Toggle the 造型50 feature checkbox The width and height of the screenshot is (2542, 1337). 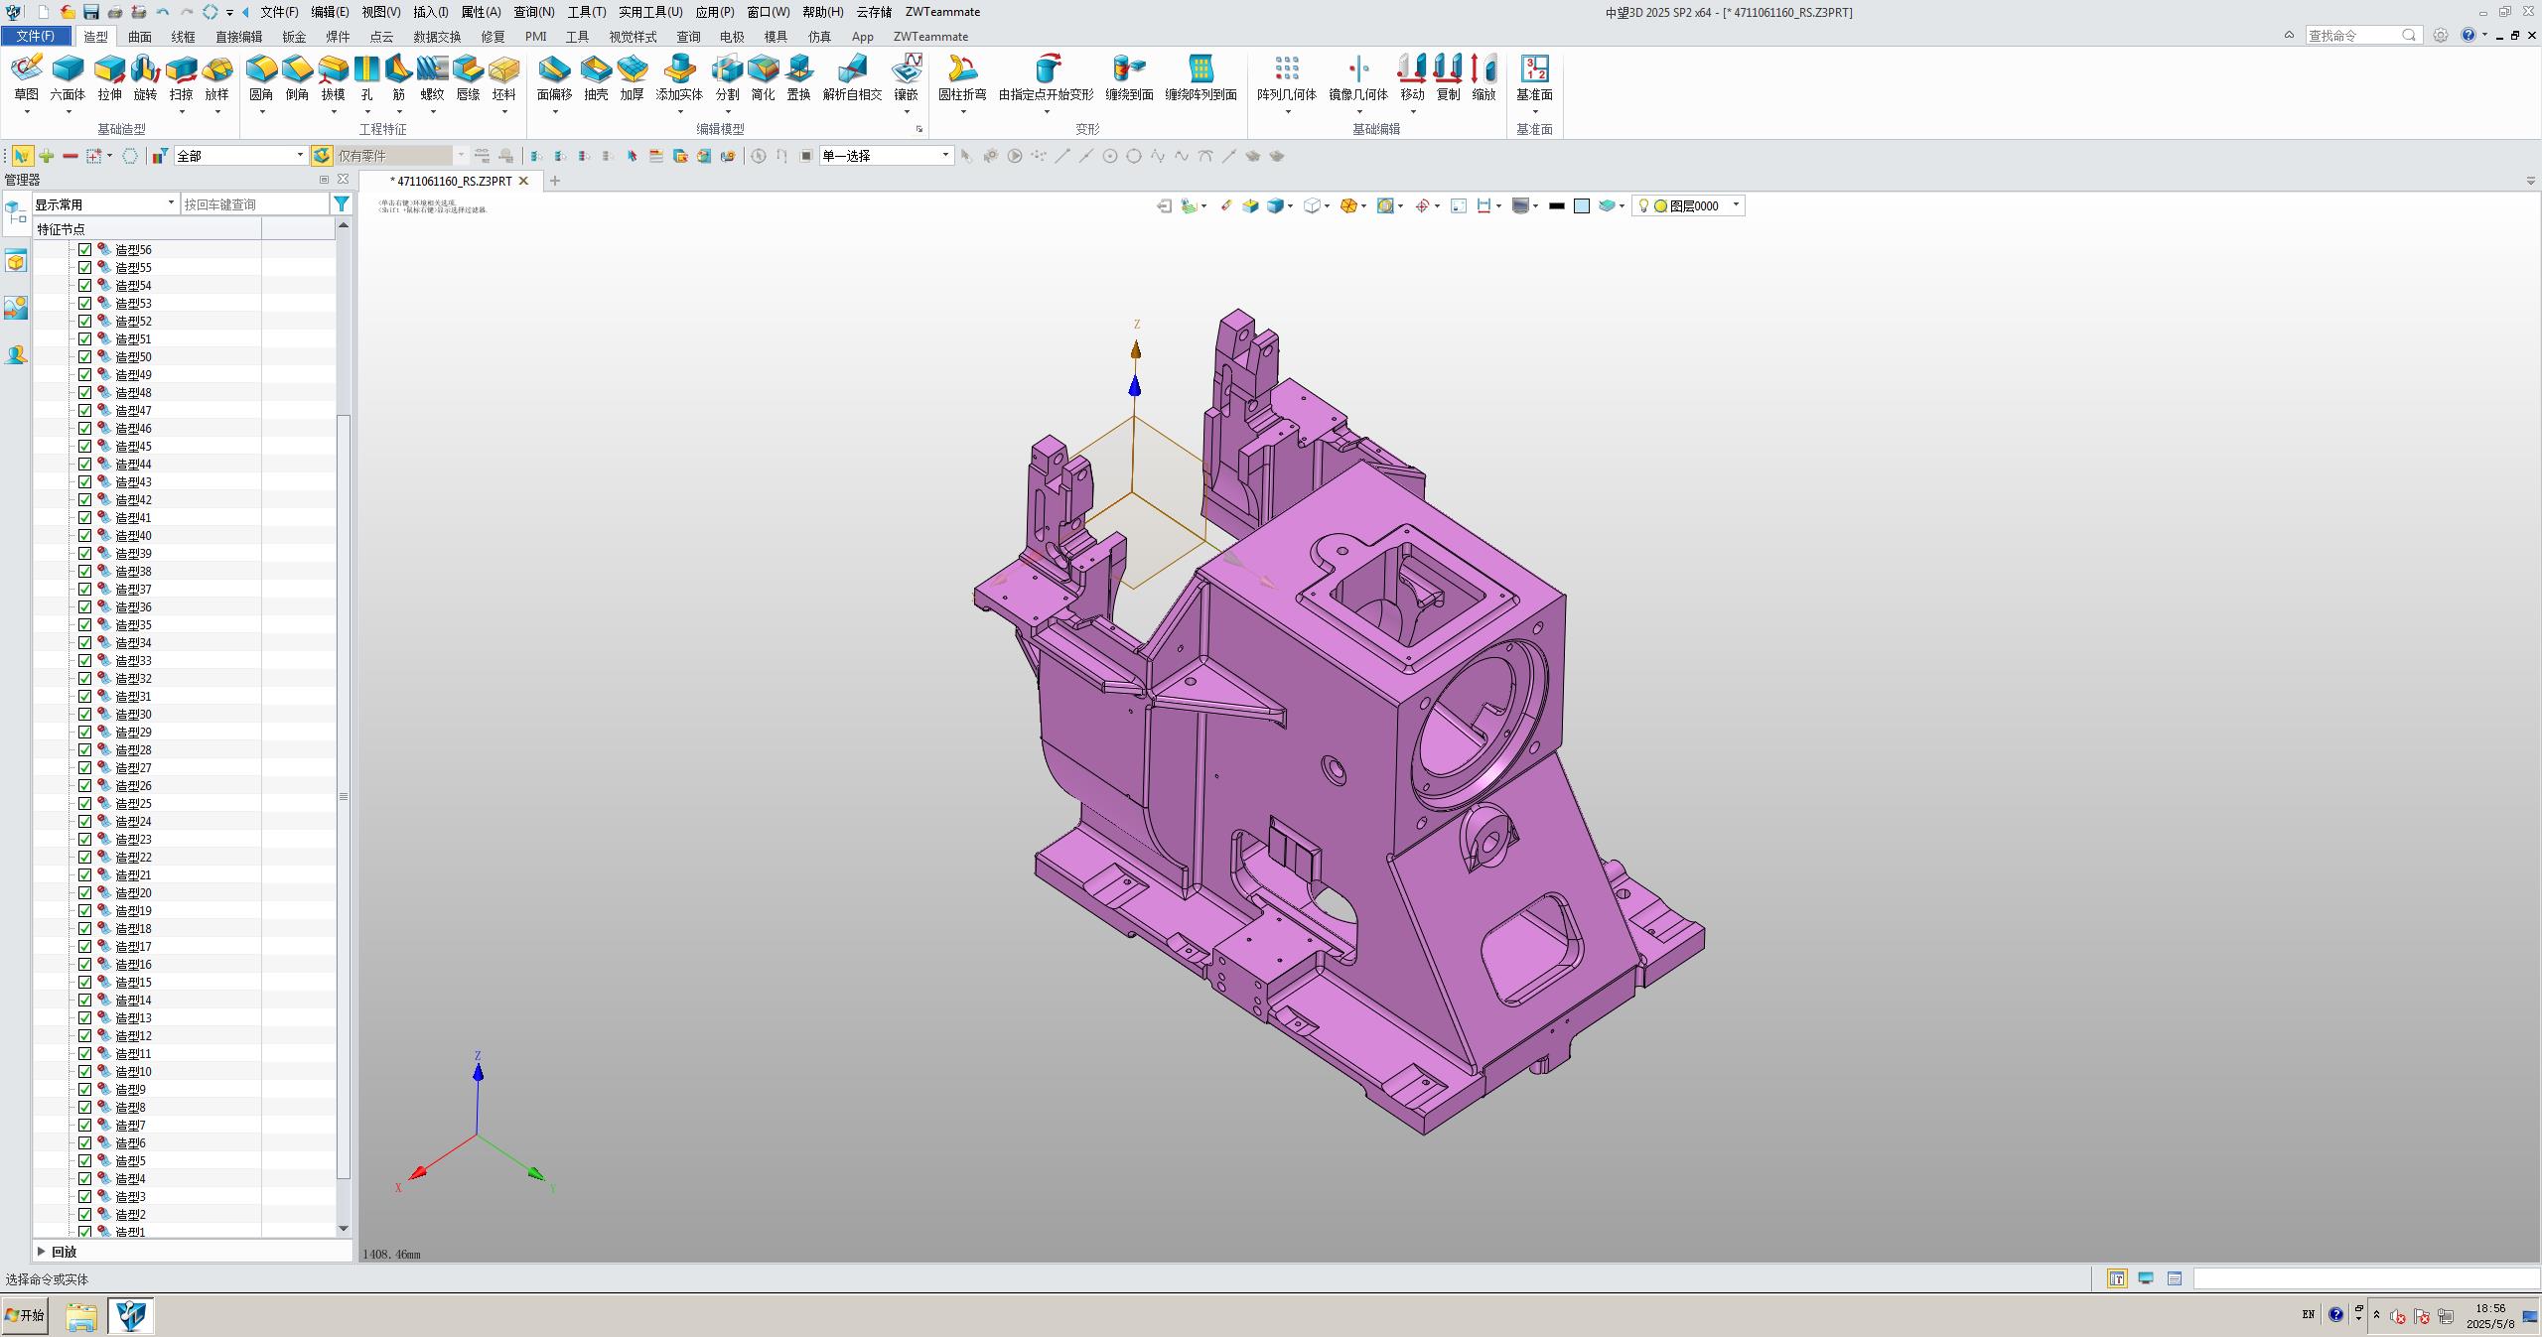[x=84, y=357]
